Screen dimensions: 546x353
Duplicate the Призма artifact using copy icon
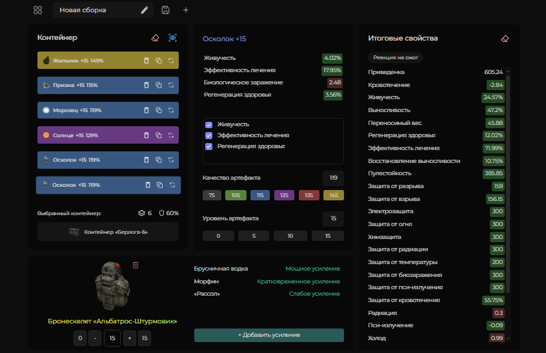[x=159, y=85]
